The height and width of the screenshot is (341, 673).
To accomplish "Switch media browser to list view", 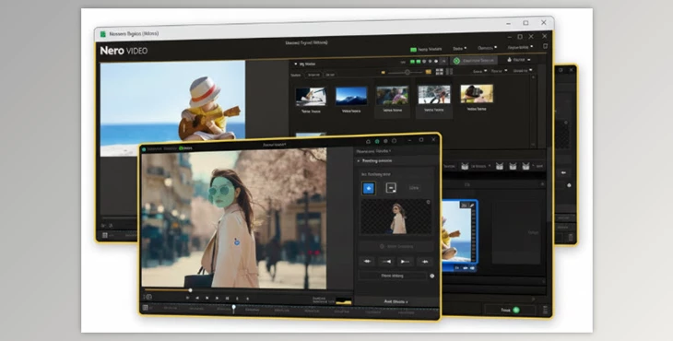I will (449, 71).
